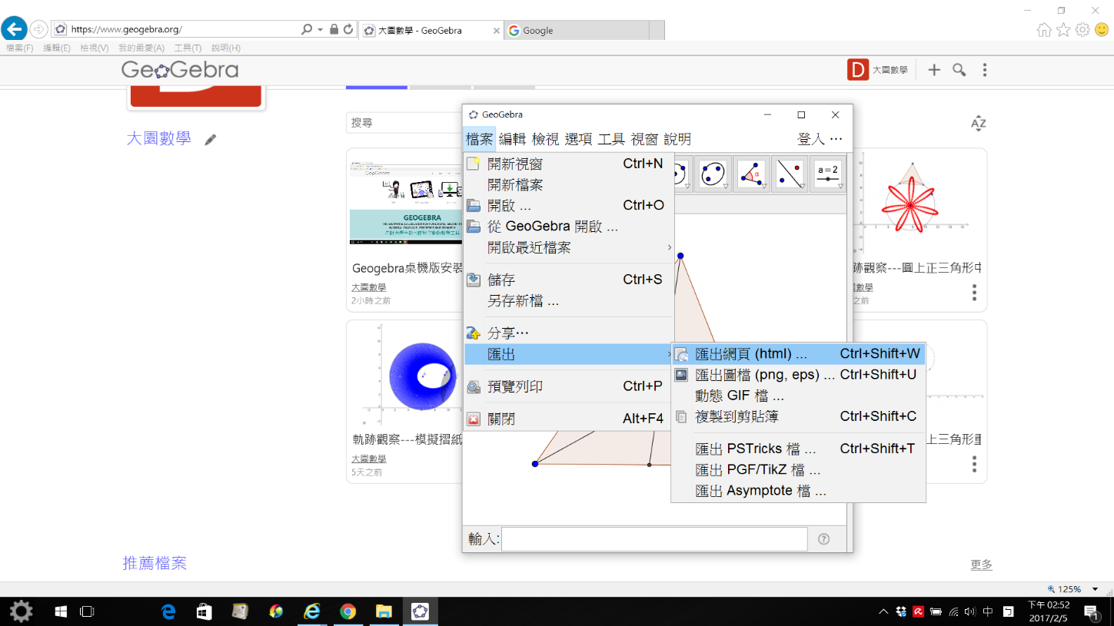This screenshot has height=626, width=1114.
Task: Select 匯出 PGF/TikZ 檔 ... option
Action: [798, 470]
